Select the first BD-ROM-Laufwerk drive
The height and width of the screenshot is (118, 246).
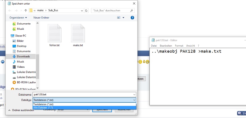point(24,82)
